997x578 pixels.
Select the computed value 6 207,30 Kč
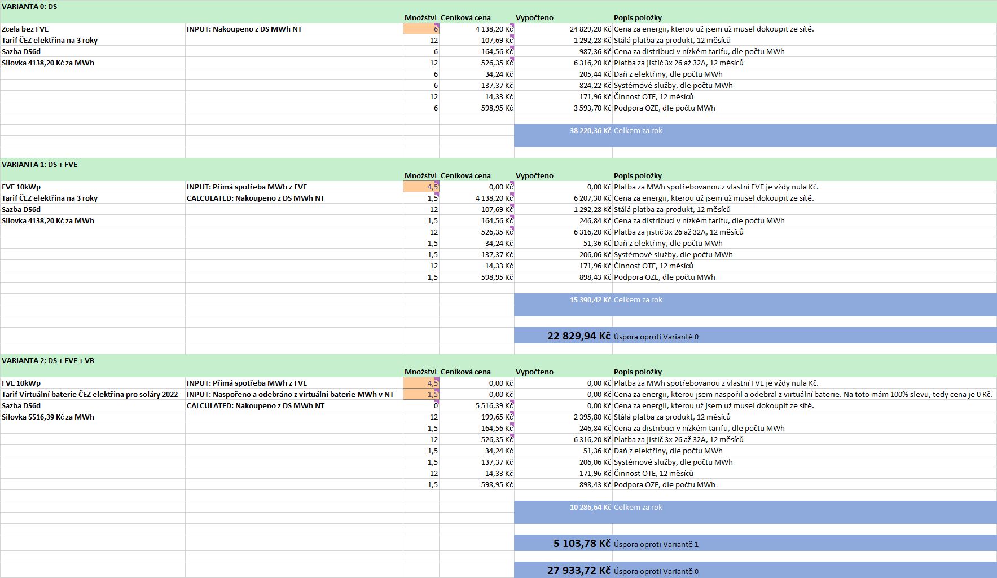[x=563, y=198]
